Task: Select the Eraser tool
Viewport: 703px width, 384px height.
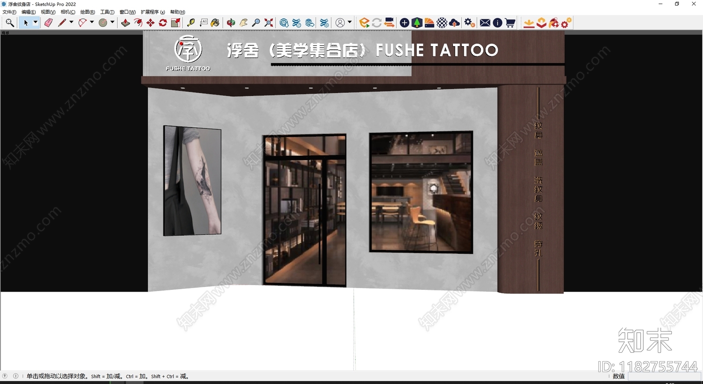Action: (48, 23)
